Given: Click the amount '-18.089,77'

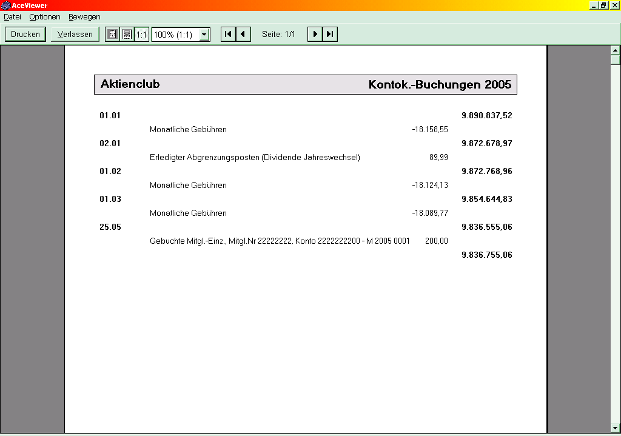Looking at the screenshot, I should click(430, 213).
